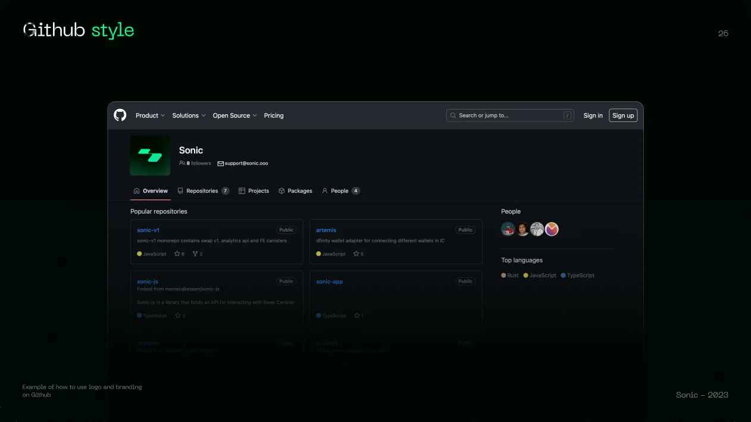751x422 pixels.
Task: Open the third member avatar under People
Action: pyautogui.click(x=537, y=229)
